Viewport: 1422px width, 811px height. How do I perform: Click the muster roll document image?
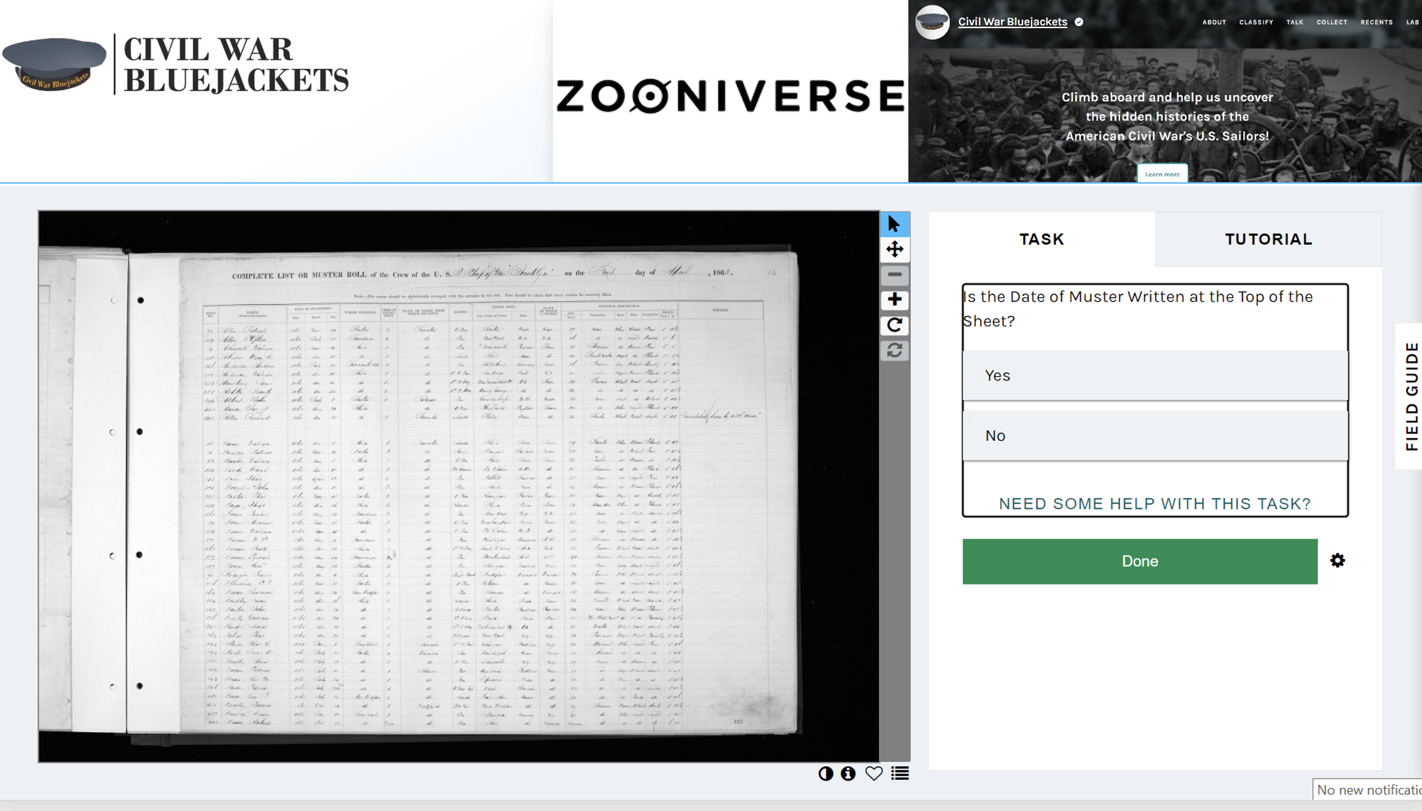click(x=459, y=486)
